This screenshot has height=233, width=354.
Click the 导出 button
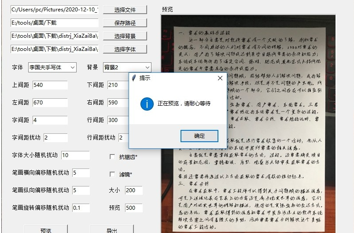(112, 229)
